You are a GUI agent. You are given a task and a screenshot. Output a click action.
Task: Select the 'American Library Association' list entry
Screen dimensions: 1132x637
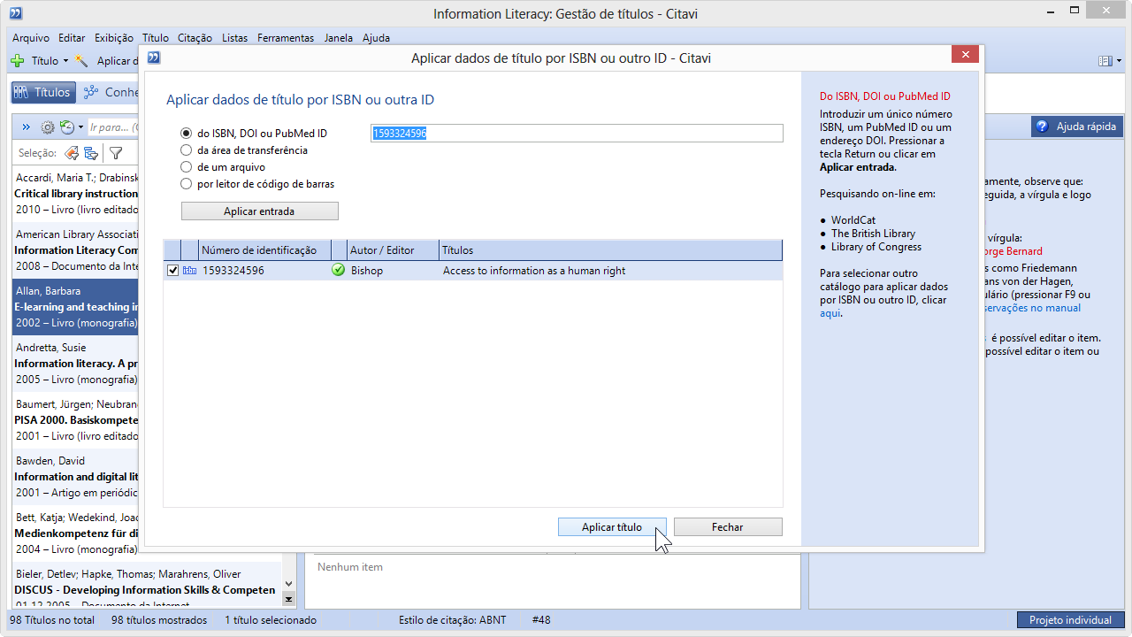pos(77,250)
